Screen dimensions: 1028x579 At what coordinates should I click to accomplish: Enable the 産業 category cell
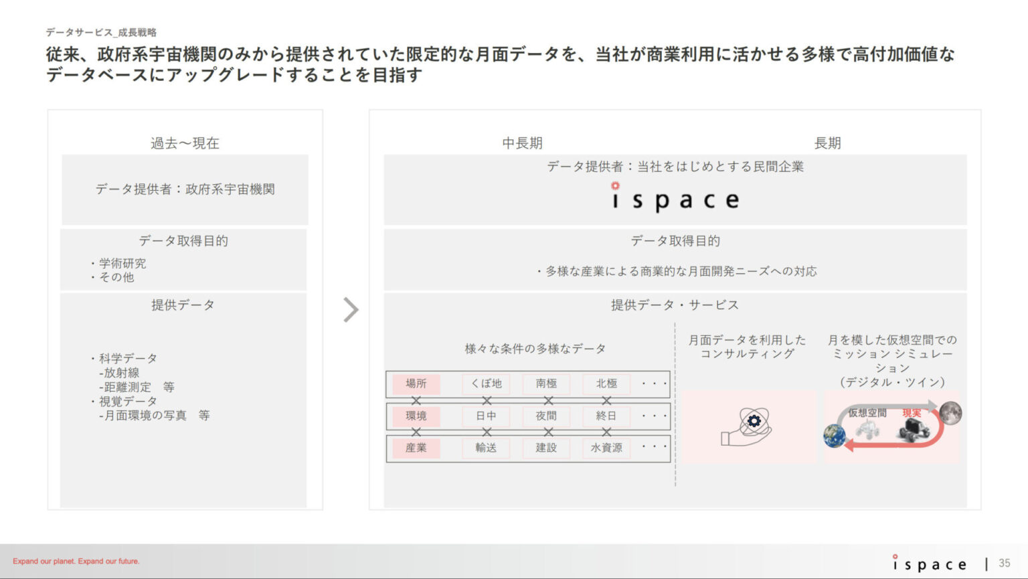pyautogui.click(x=417, y=448)
